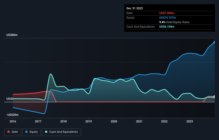Click the -US$20m y-axis label
Image resolution: width=219 pixels, height=140 pixels.
[x=13, y=115]
